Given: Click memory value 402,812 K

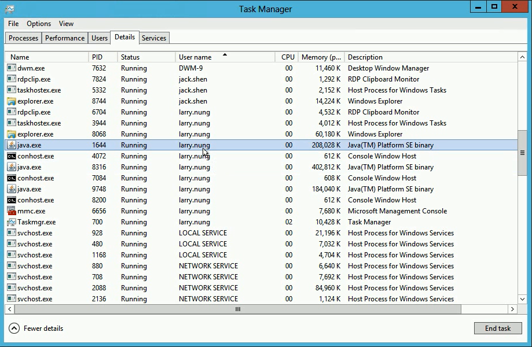Looking at the screenshot, I should pyautogui.click(x=326, y=167).
